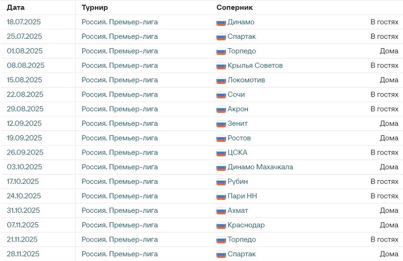This screenshot has height=261, width=403.
Task: Click the Соперник column header
Action: click(x=235, y=8)
